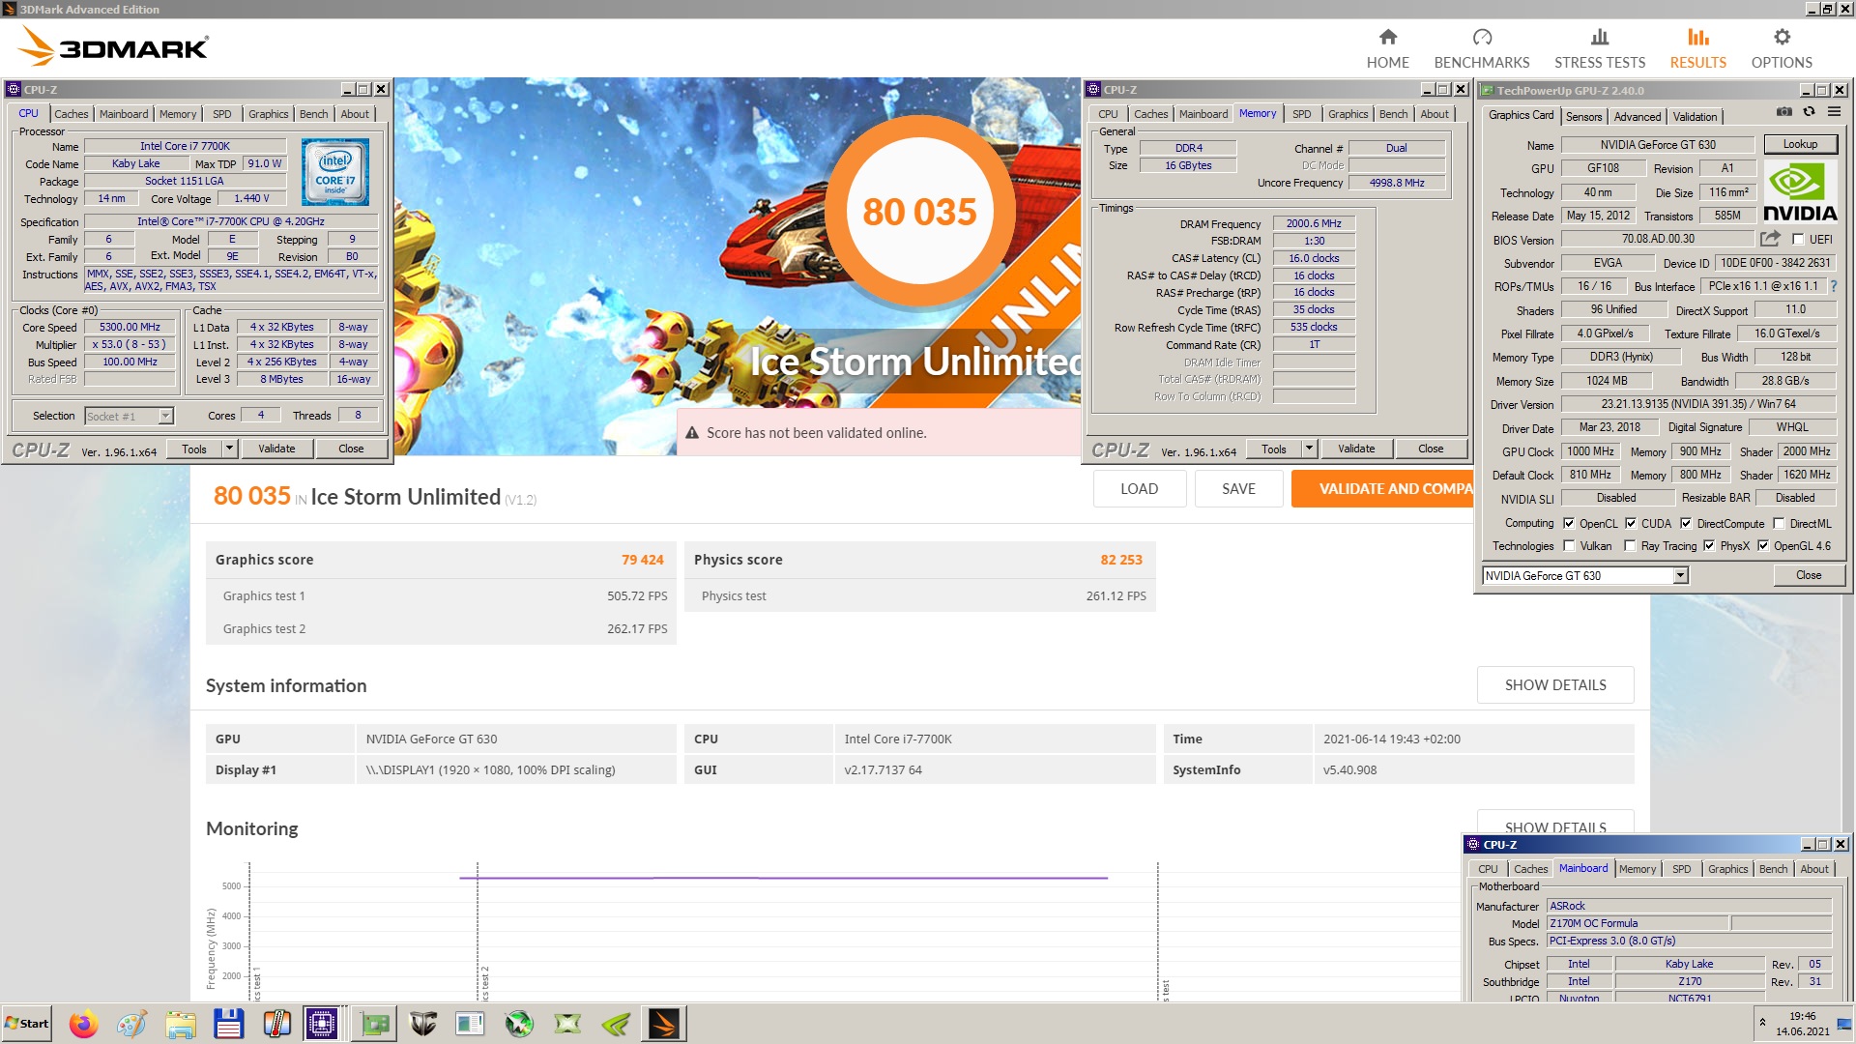
Task: Switch to 3DMark via orange taskbar icon
Action: click(664, 1024)
